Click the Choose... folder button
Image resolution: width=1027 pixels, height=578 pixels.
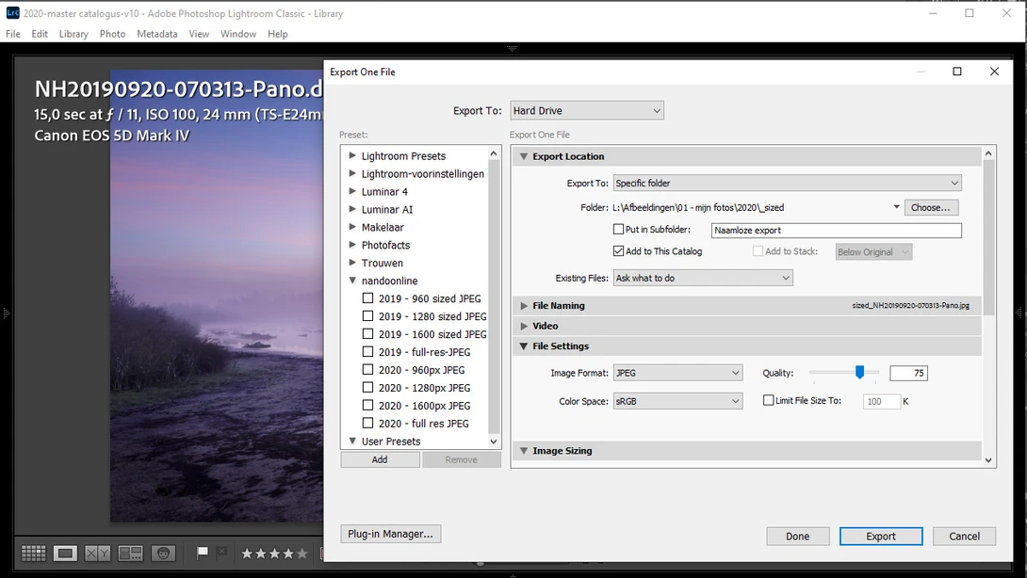pyautogui.click(x=931, y=207)
